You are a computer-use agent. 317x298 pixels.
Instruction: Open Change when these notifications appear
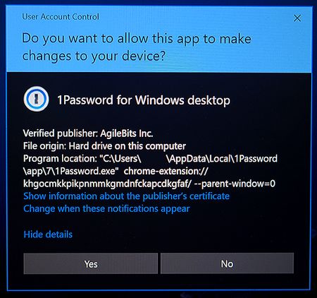[x=106, y=208]
